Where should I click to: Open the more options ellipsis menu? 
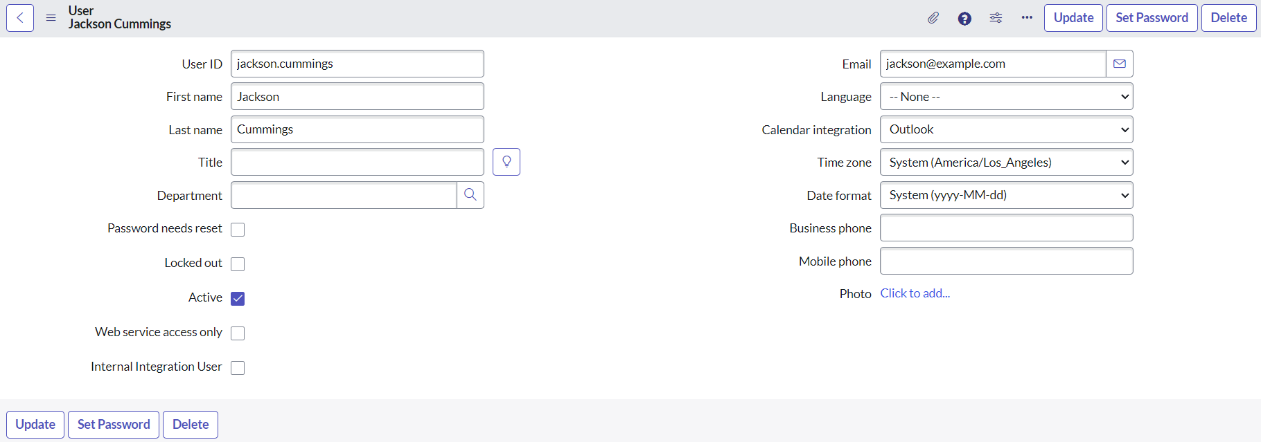1027,18
